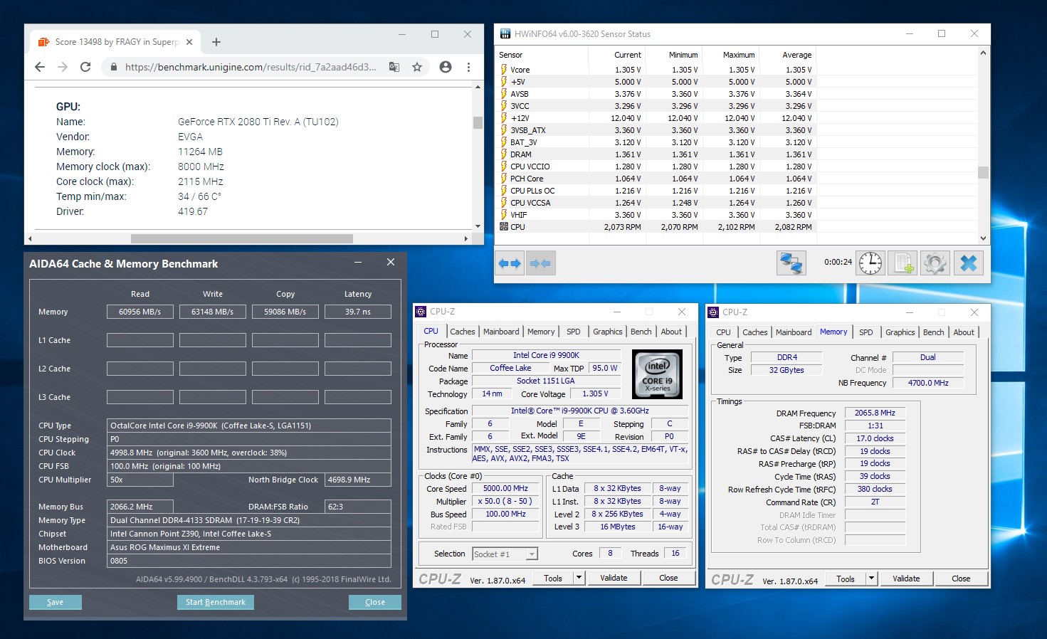1047x639 pixels.
Task: Click the Chrome address bar URL
Action: [x=251, y=67]
